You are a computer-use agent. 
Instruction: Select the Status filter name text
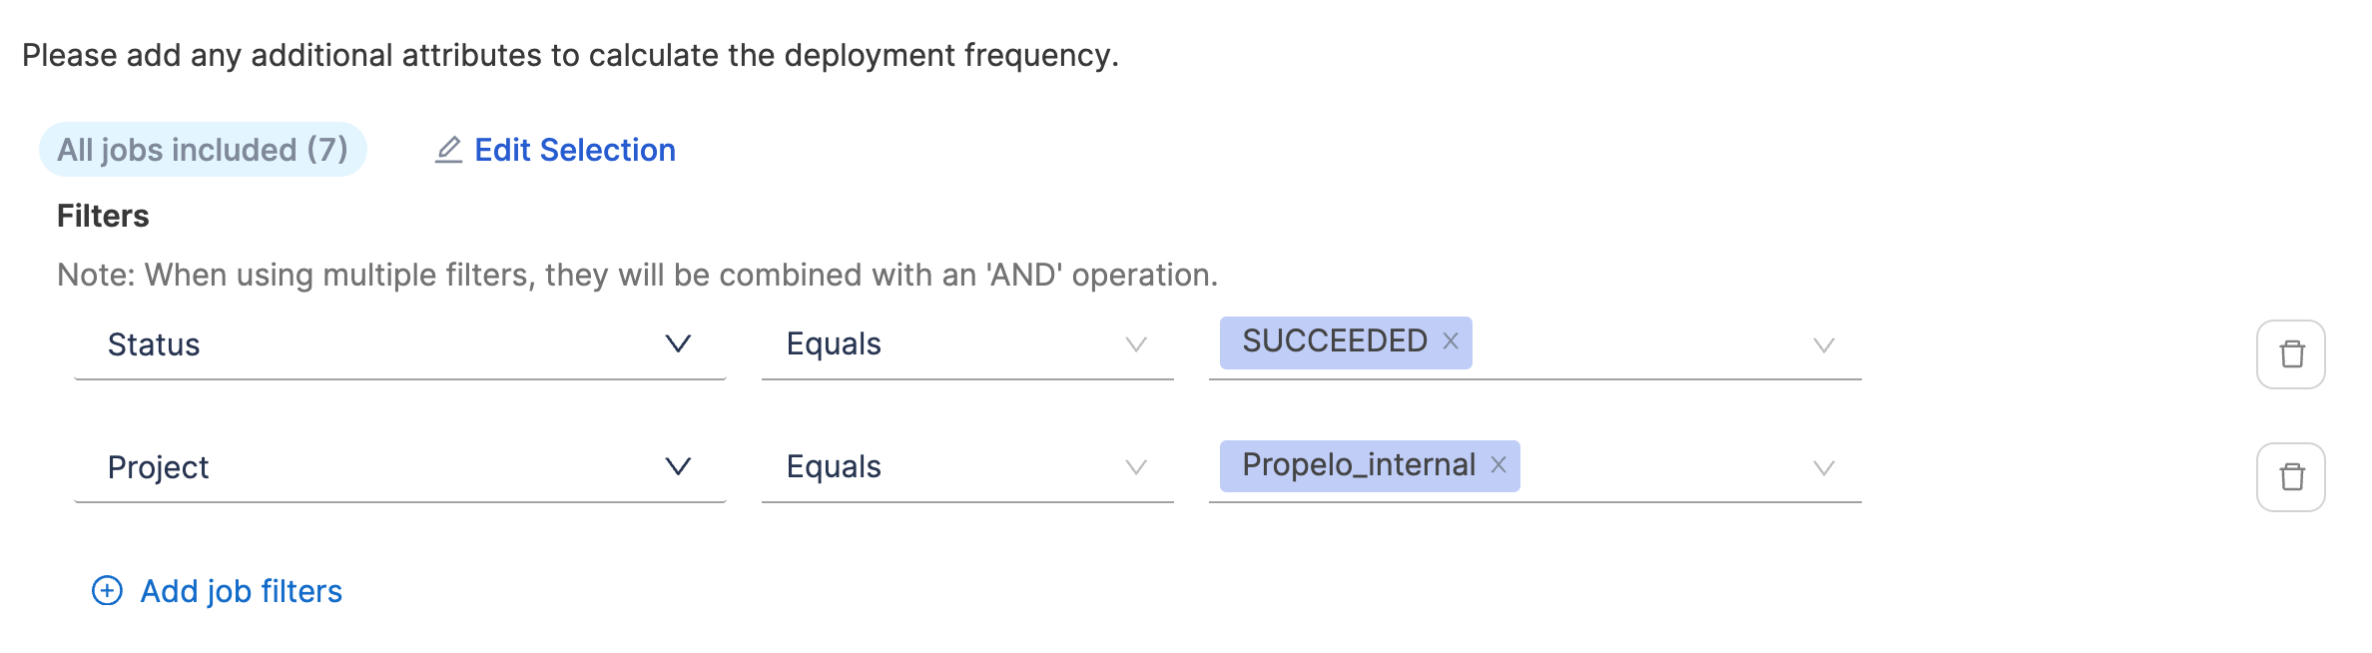(x=154, y=344)
